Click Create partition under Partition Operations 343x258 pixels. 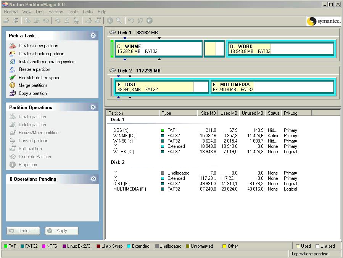[x=32, y=117]
